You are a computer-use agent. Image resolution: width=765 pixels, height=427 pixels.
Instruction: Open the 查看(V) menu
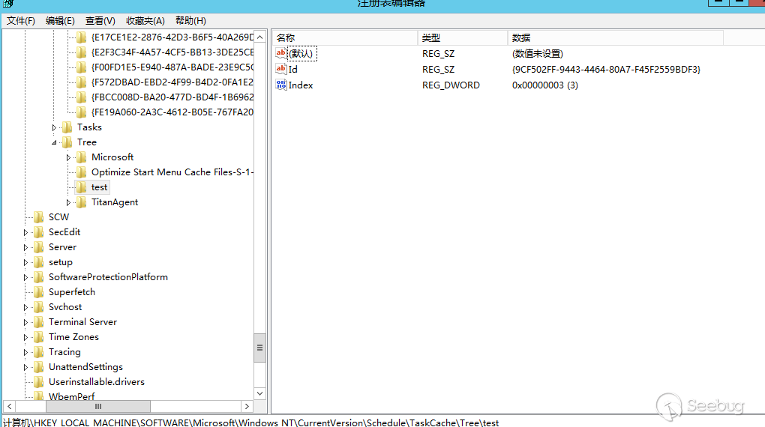pyautogui.click(x=100, y=21)
